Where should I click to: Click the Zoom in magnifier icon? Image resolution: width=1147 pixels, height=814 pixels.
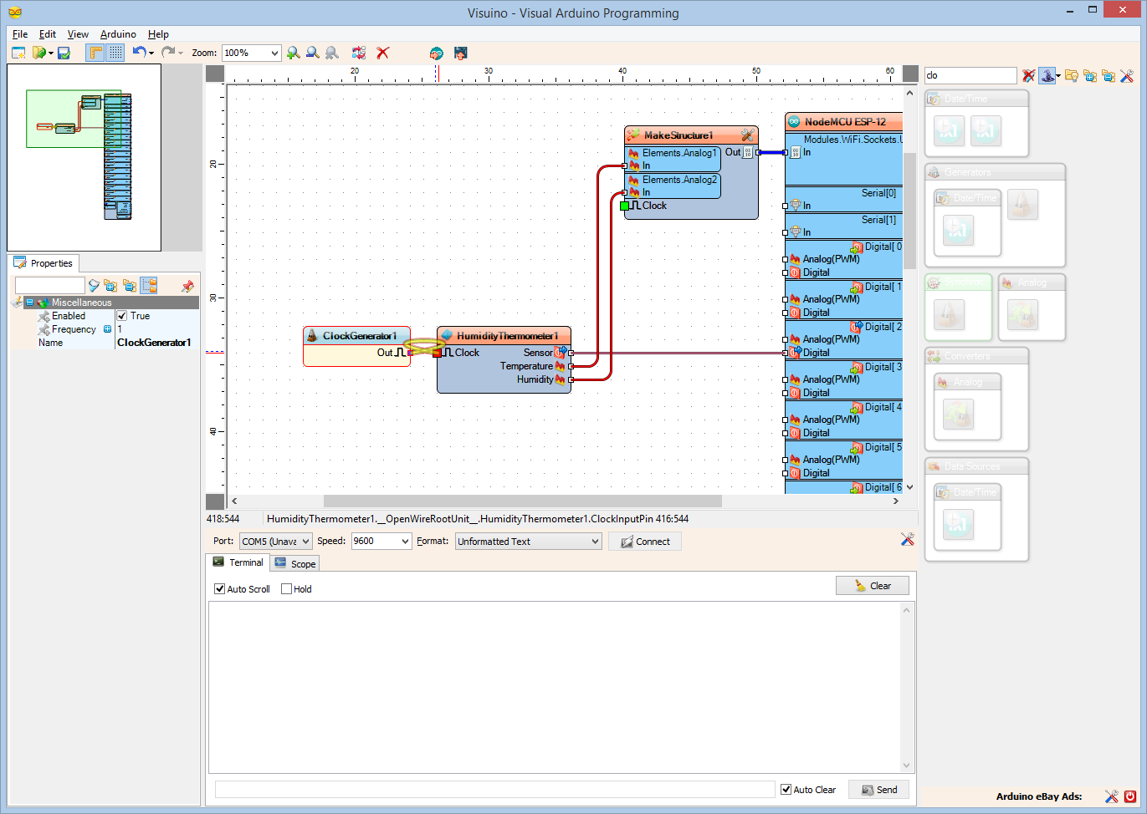293,53
